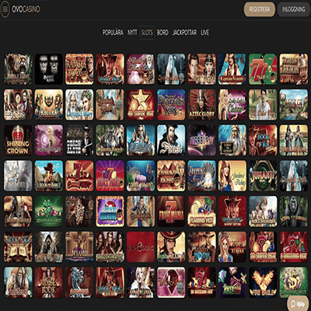Screen dimensions: 311x311
Task: Open the Bord category tab
Action: click(162, 33)
